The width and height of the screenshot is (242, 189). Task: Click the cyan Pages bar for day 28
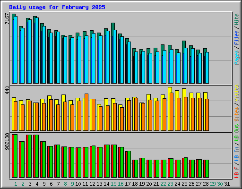[x=207, y=68]
